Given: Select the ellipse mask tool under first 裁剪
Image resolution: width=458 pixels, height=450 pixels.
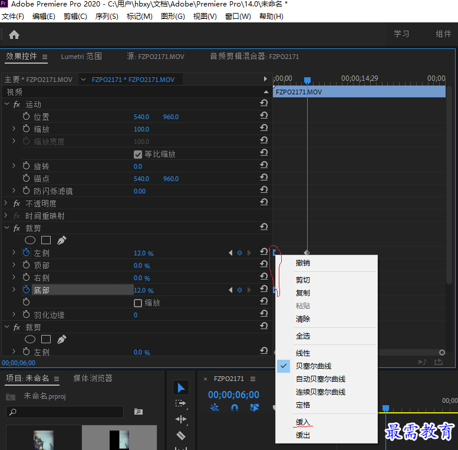Looking at the screenshot, I should (x=30, y=240).
